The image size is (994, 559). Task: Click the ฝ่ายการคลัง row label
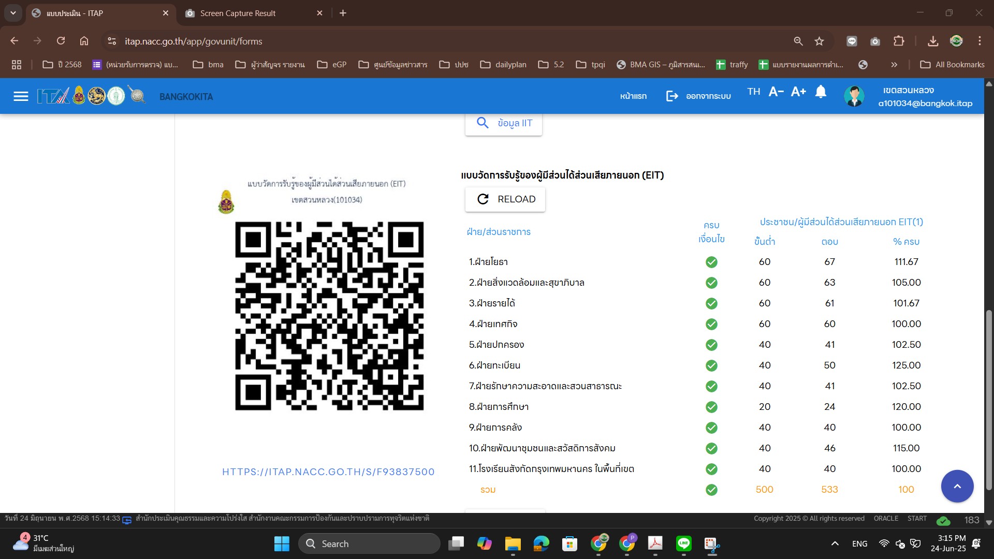(495, 428)
